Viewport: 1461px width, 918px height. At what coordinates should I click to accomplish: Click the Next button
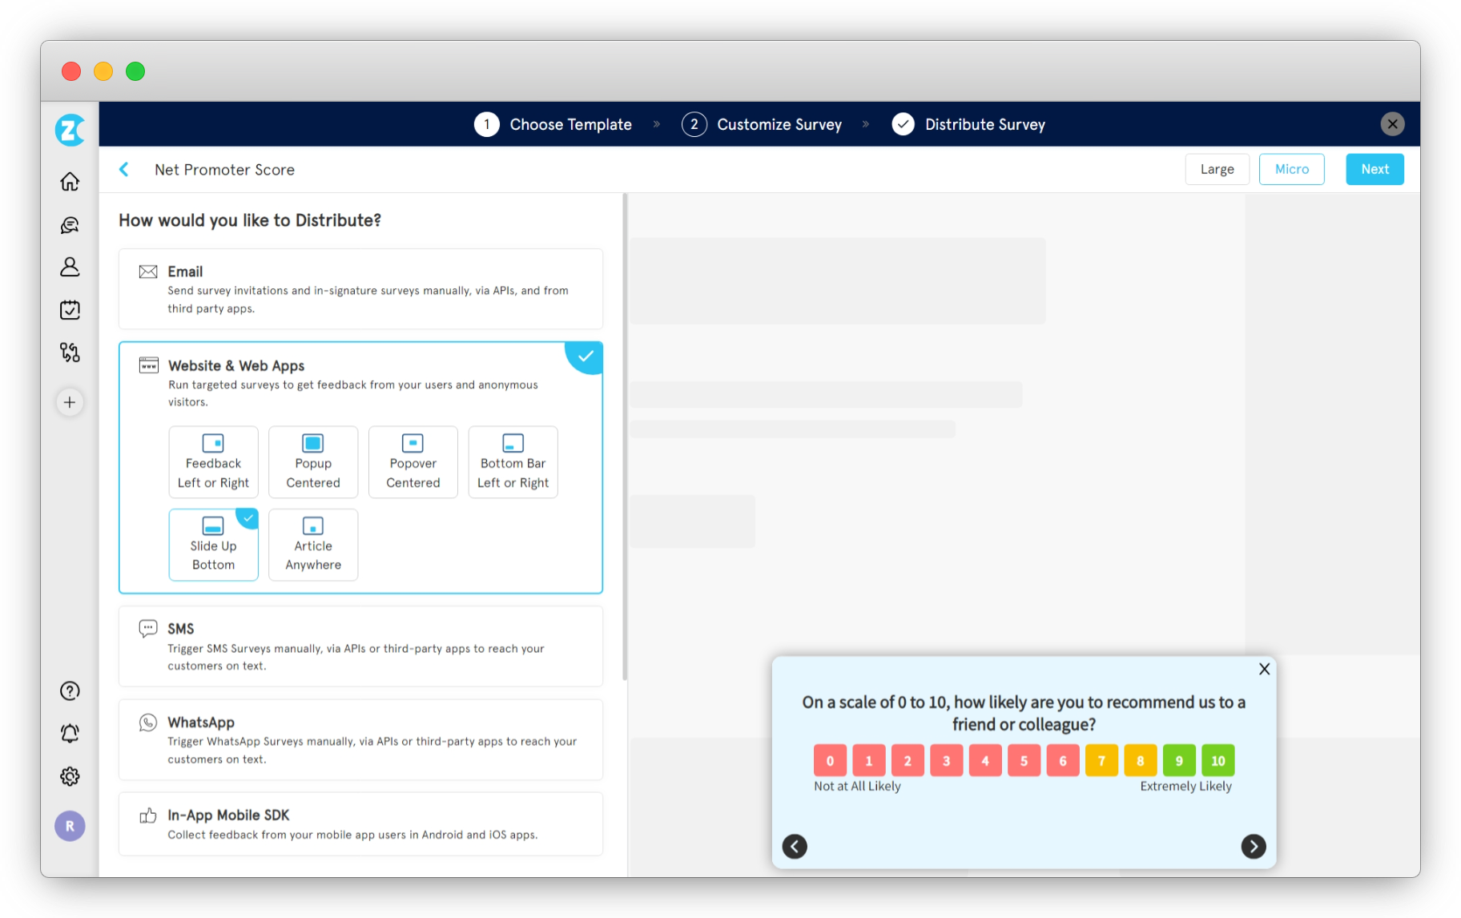point(1374,169)
